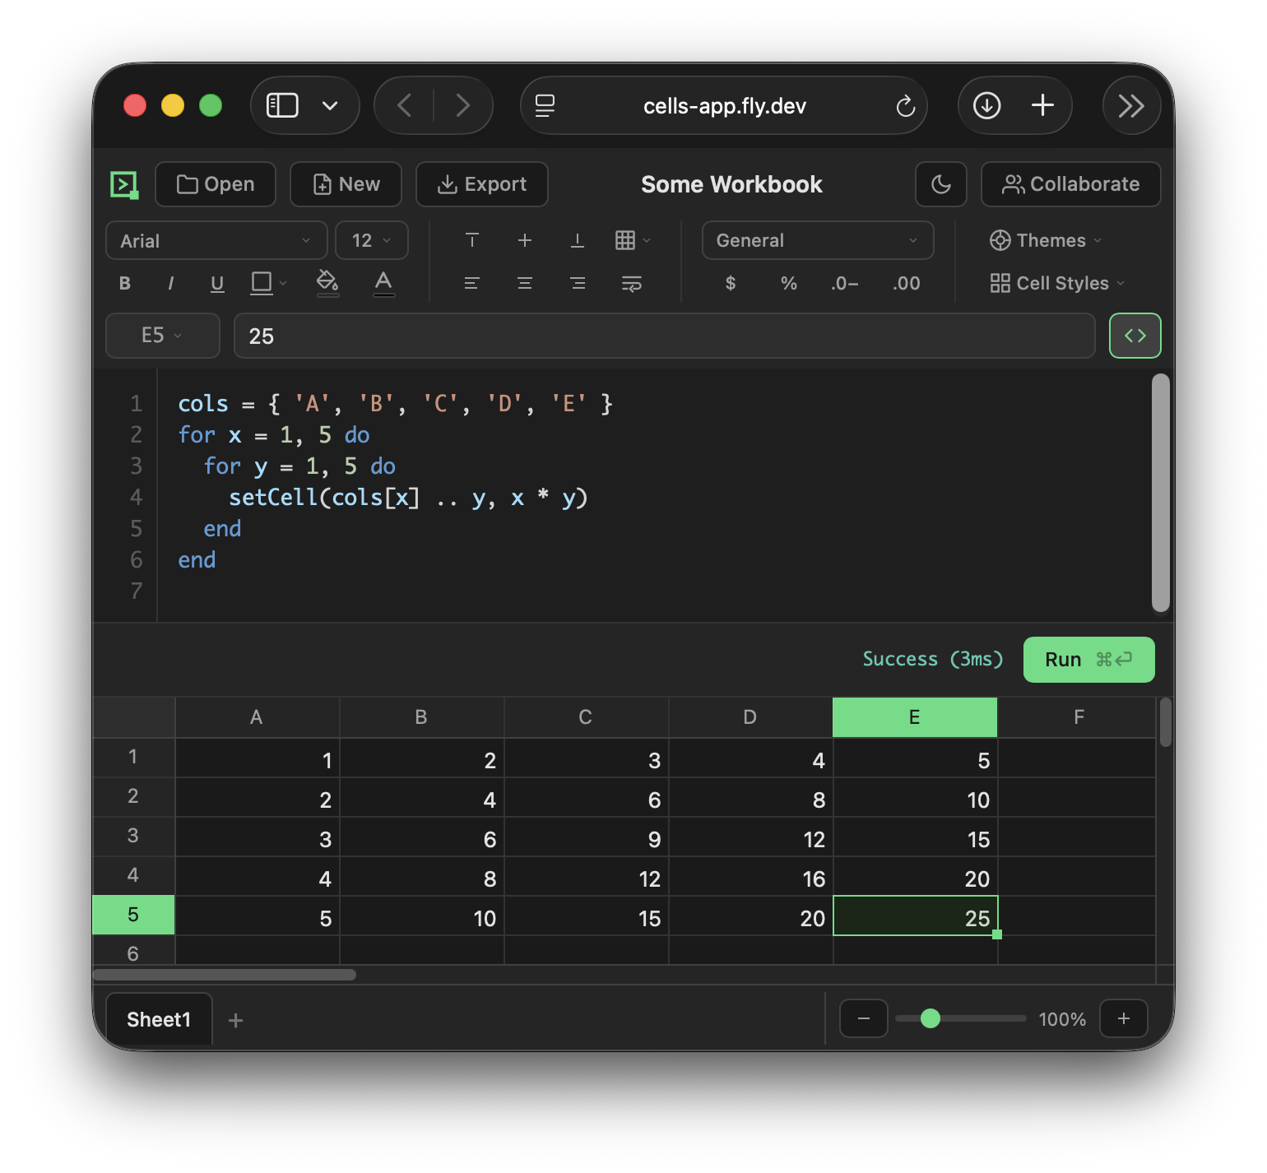
Task: Open browser downloads icon
Action: coord(986,105)
